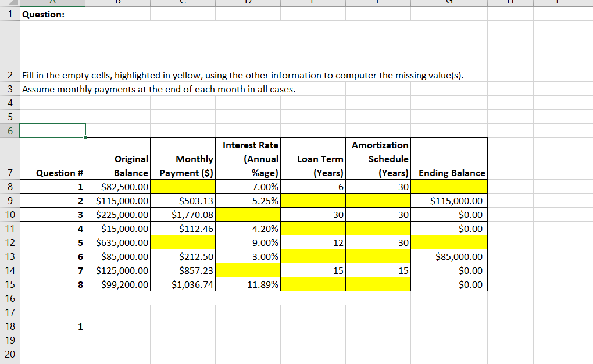This screenshot has width=593, height=364.
Task: Click the selected empty cell A6
Action: pyautogui.click(x=52, y=131)
